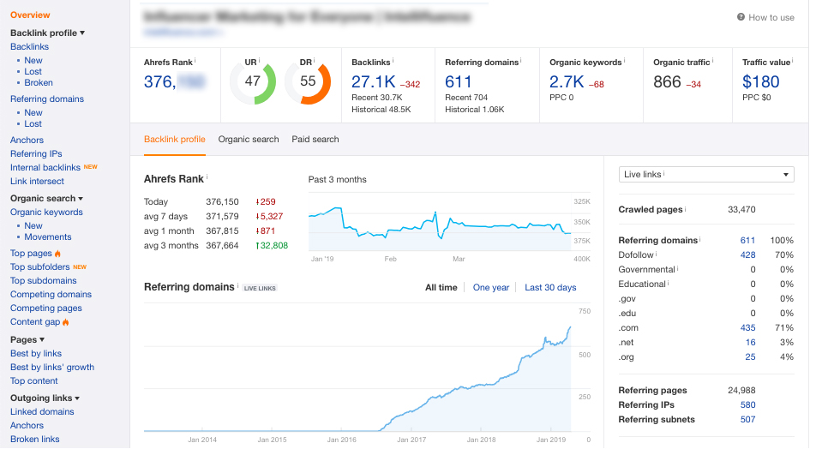Click the fire icon beside Top pages
Viewport: 816px width, 449px height.
(58, 254)
